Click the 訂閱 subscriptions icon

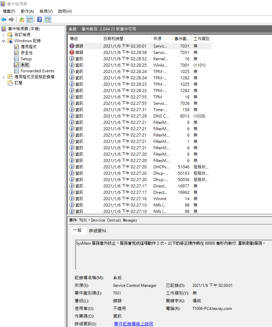[x=10, y=83]
